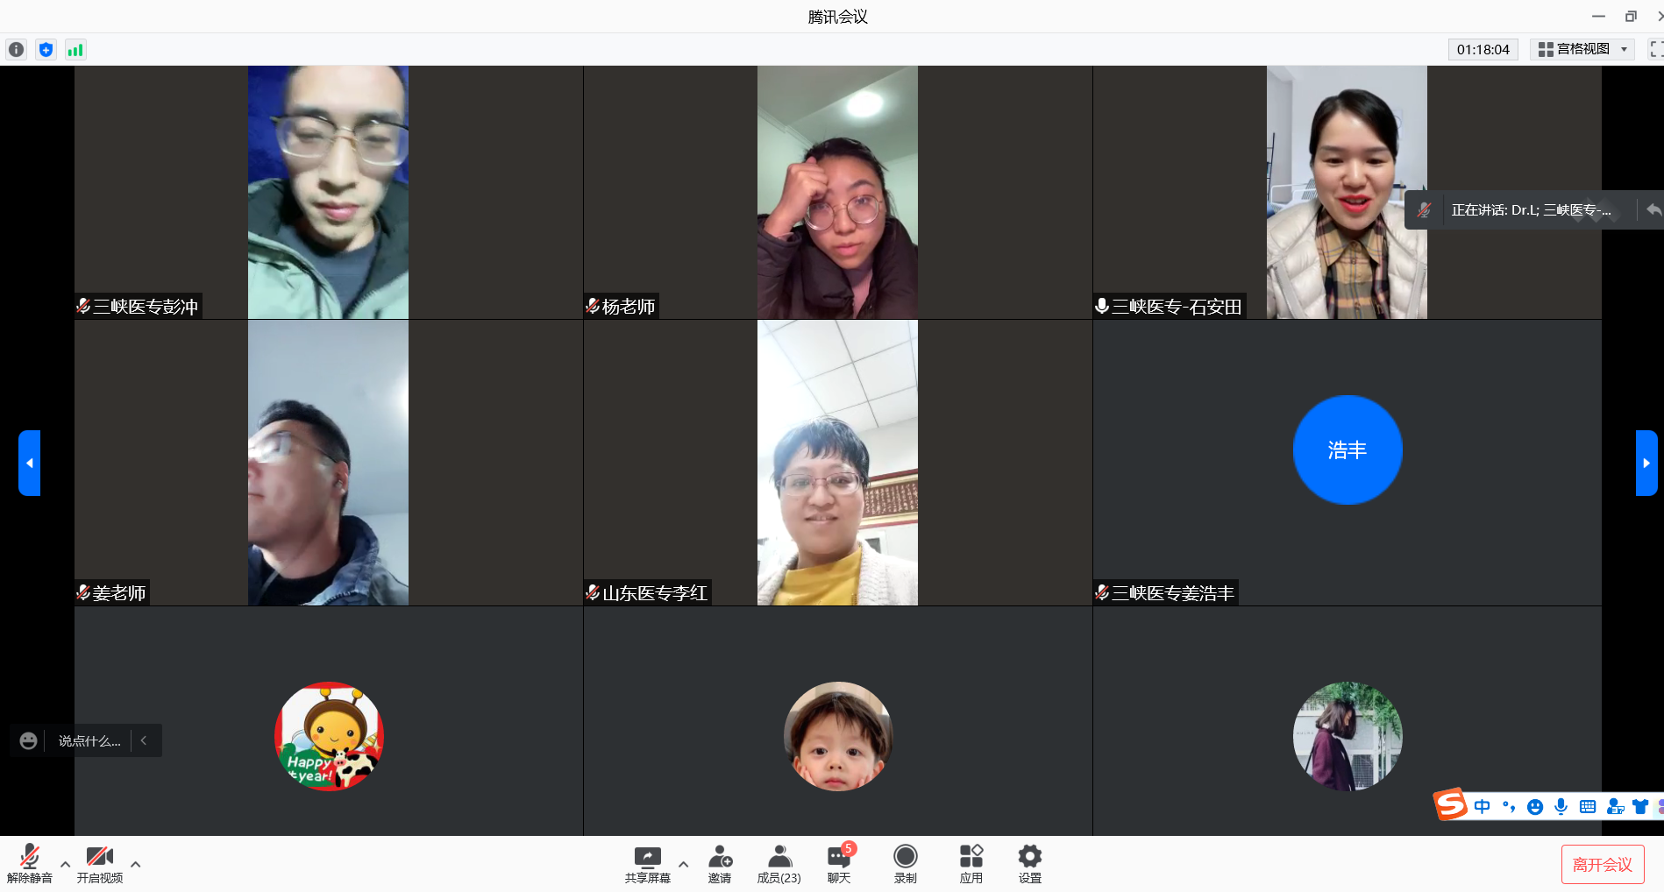Click the child photo avatar
This screenshot has width=1664, height=892.
838,736
